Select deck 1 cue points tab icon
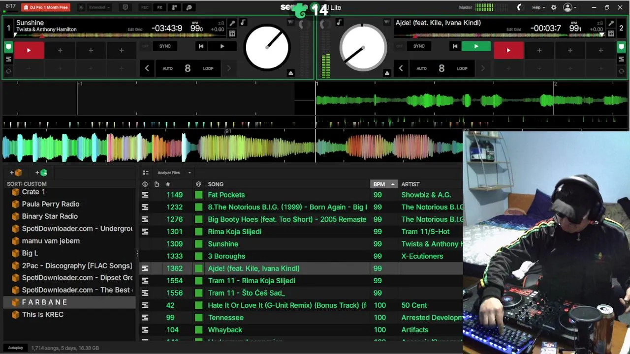Viewport: 630px width, 354px height. [8, 47]
